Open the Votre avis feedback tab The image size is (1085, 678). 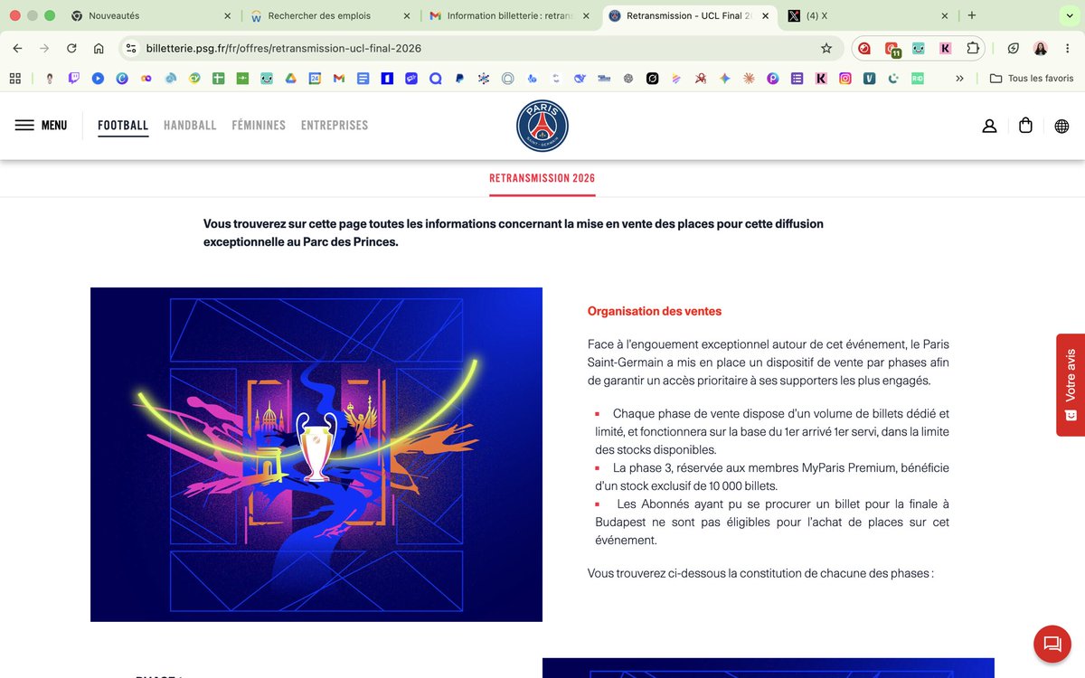[x=1071, y=384]
